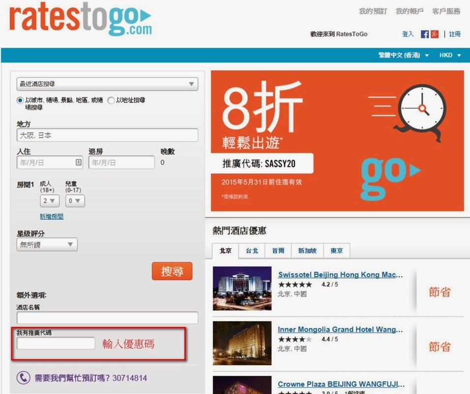Click the 新增房間 add room link
Screen dimensions: 470x394
[52, 217]
